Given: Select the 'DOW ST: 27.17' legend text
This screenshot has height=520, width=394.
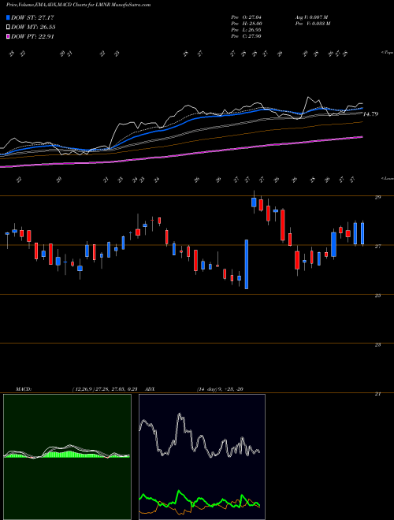Looking at the screenshot, I should [x=32, y=17].
